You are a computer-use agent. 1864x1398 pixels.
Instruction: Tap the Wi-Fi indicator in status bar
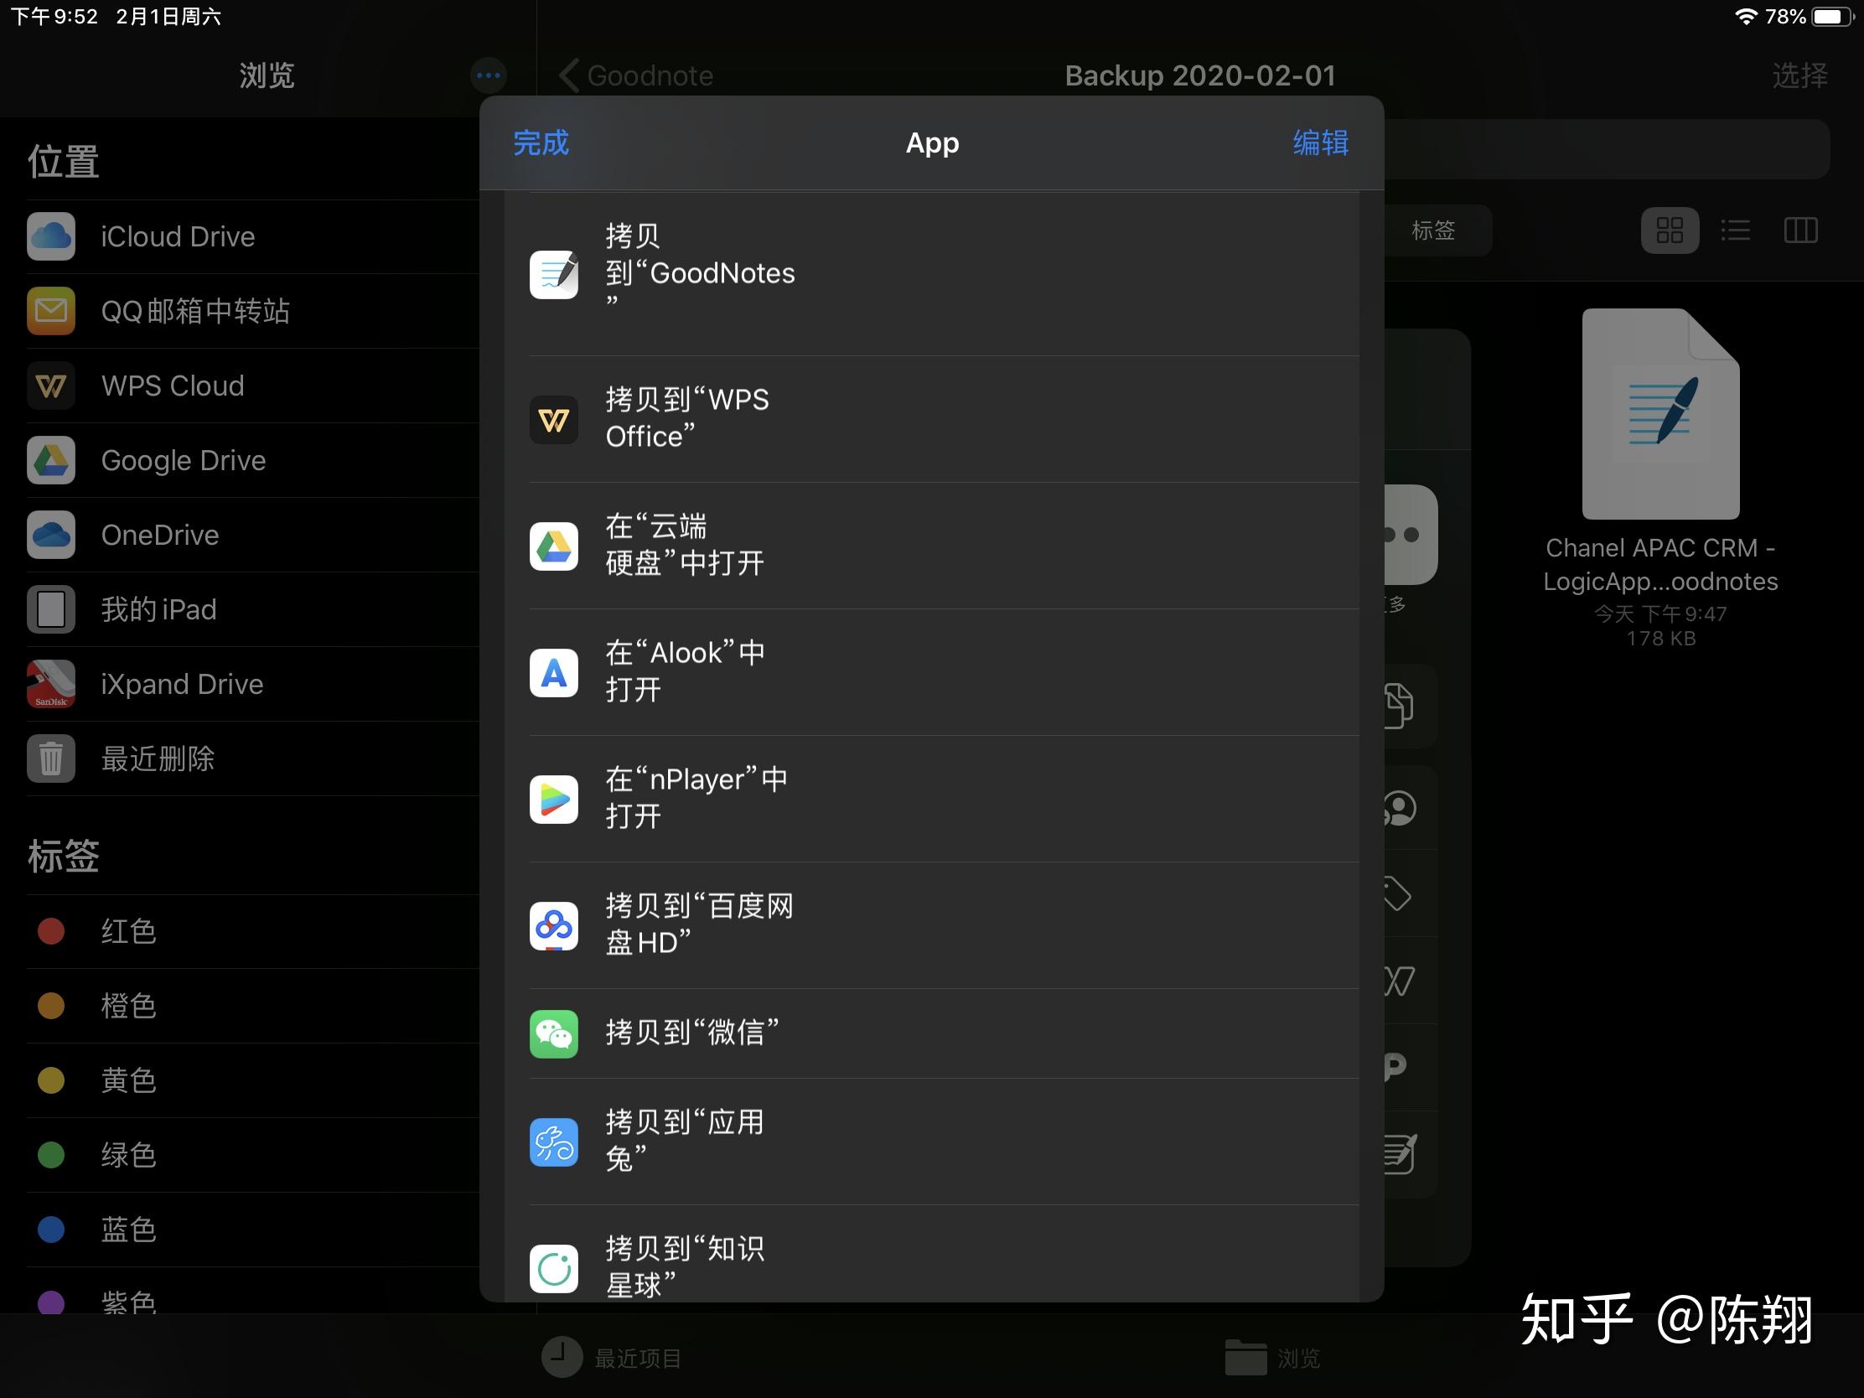[x=1746, y=17]
